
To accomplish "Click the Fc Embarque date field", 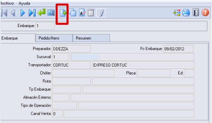I will point(178,49).
